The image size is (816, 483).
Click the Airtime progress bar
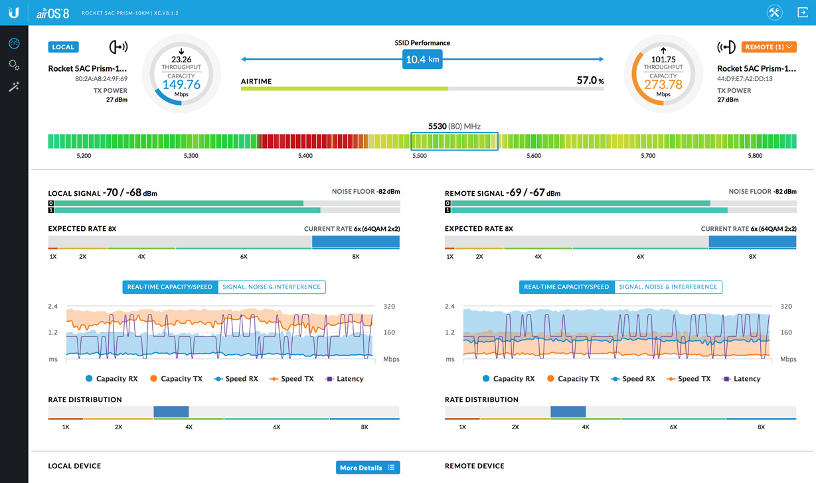[x=422, y=88]
